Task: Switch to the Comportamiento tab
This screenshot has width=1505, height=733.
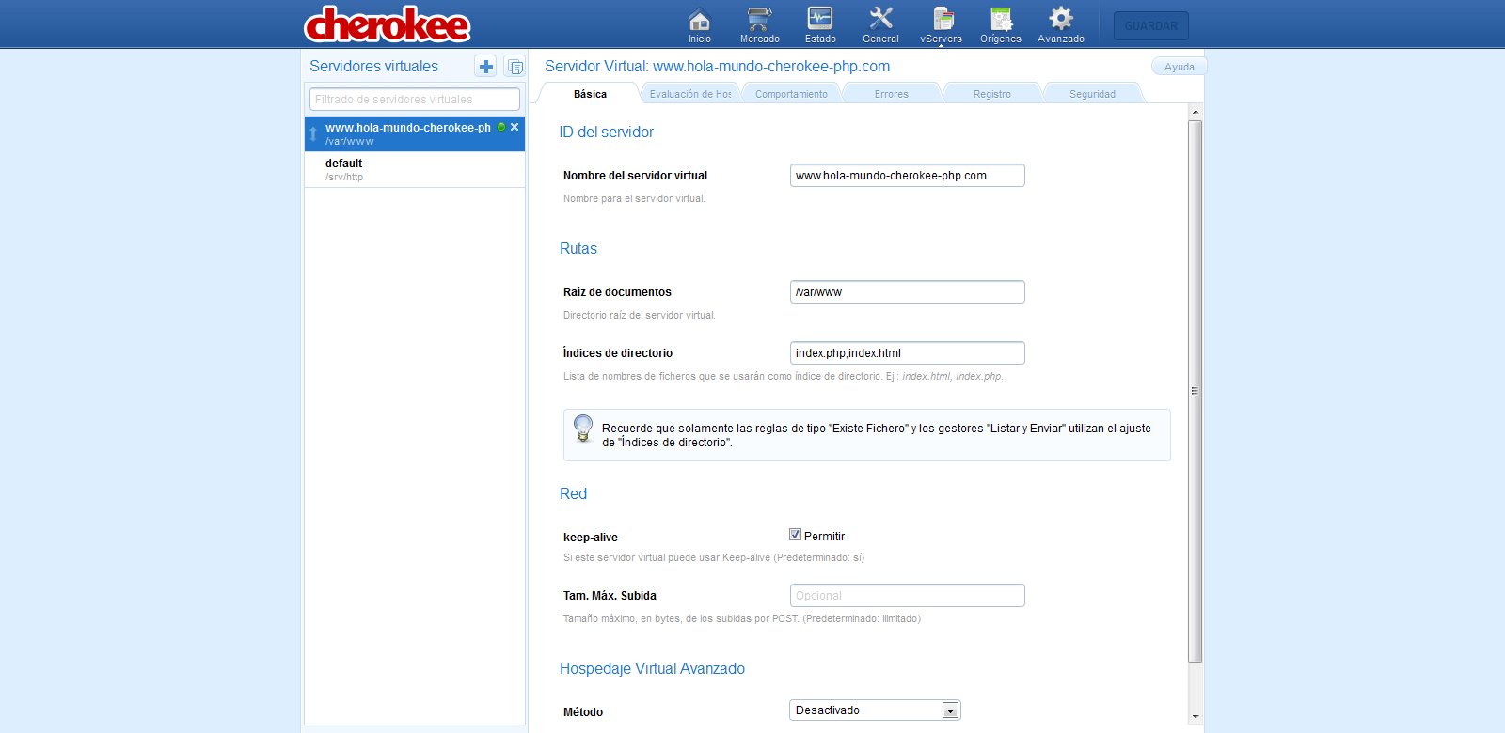Action: 791,94
